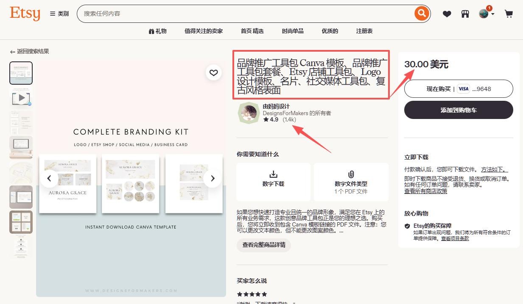
Task: Select the third product thumbnail
Action: 21,123
